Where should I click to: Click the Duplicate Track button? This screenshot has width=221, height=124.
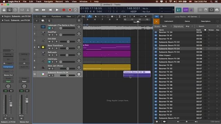pos(43,21)
